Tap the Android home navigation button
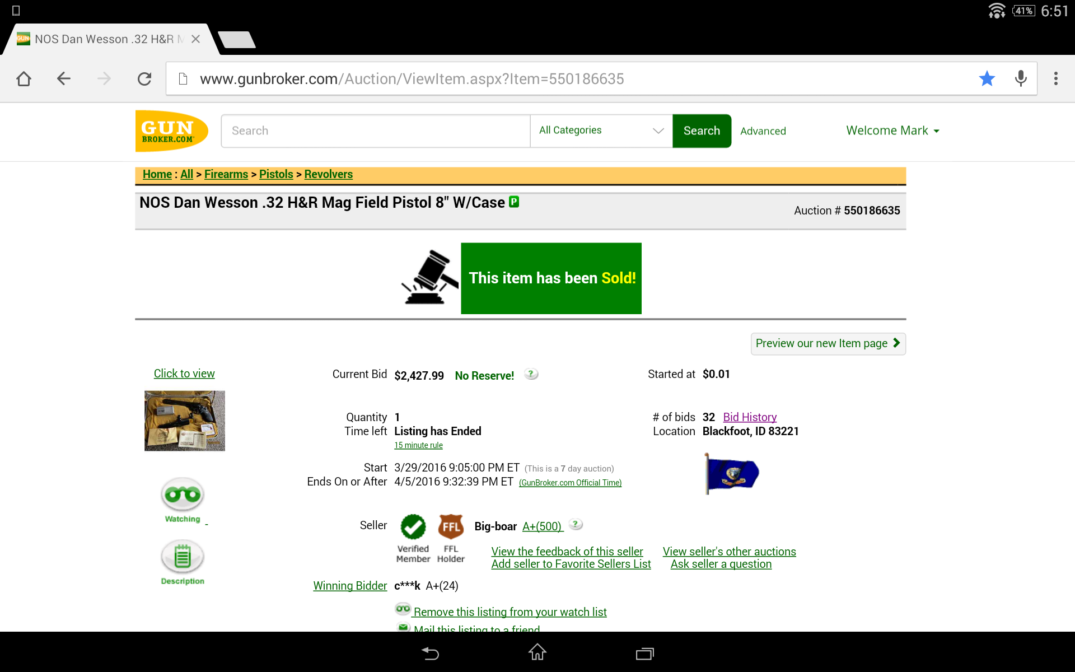 pos(537,652)
